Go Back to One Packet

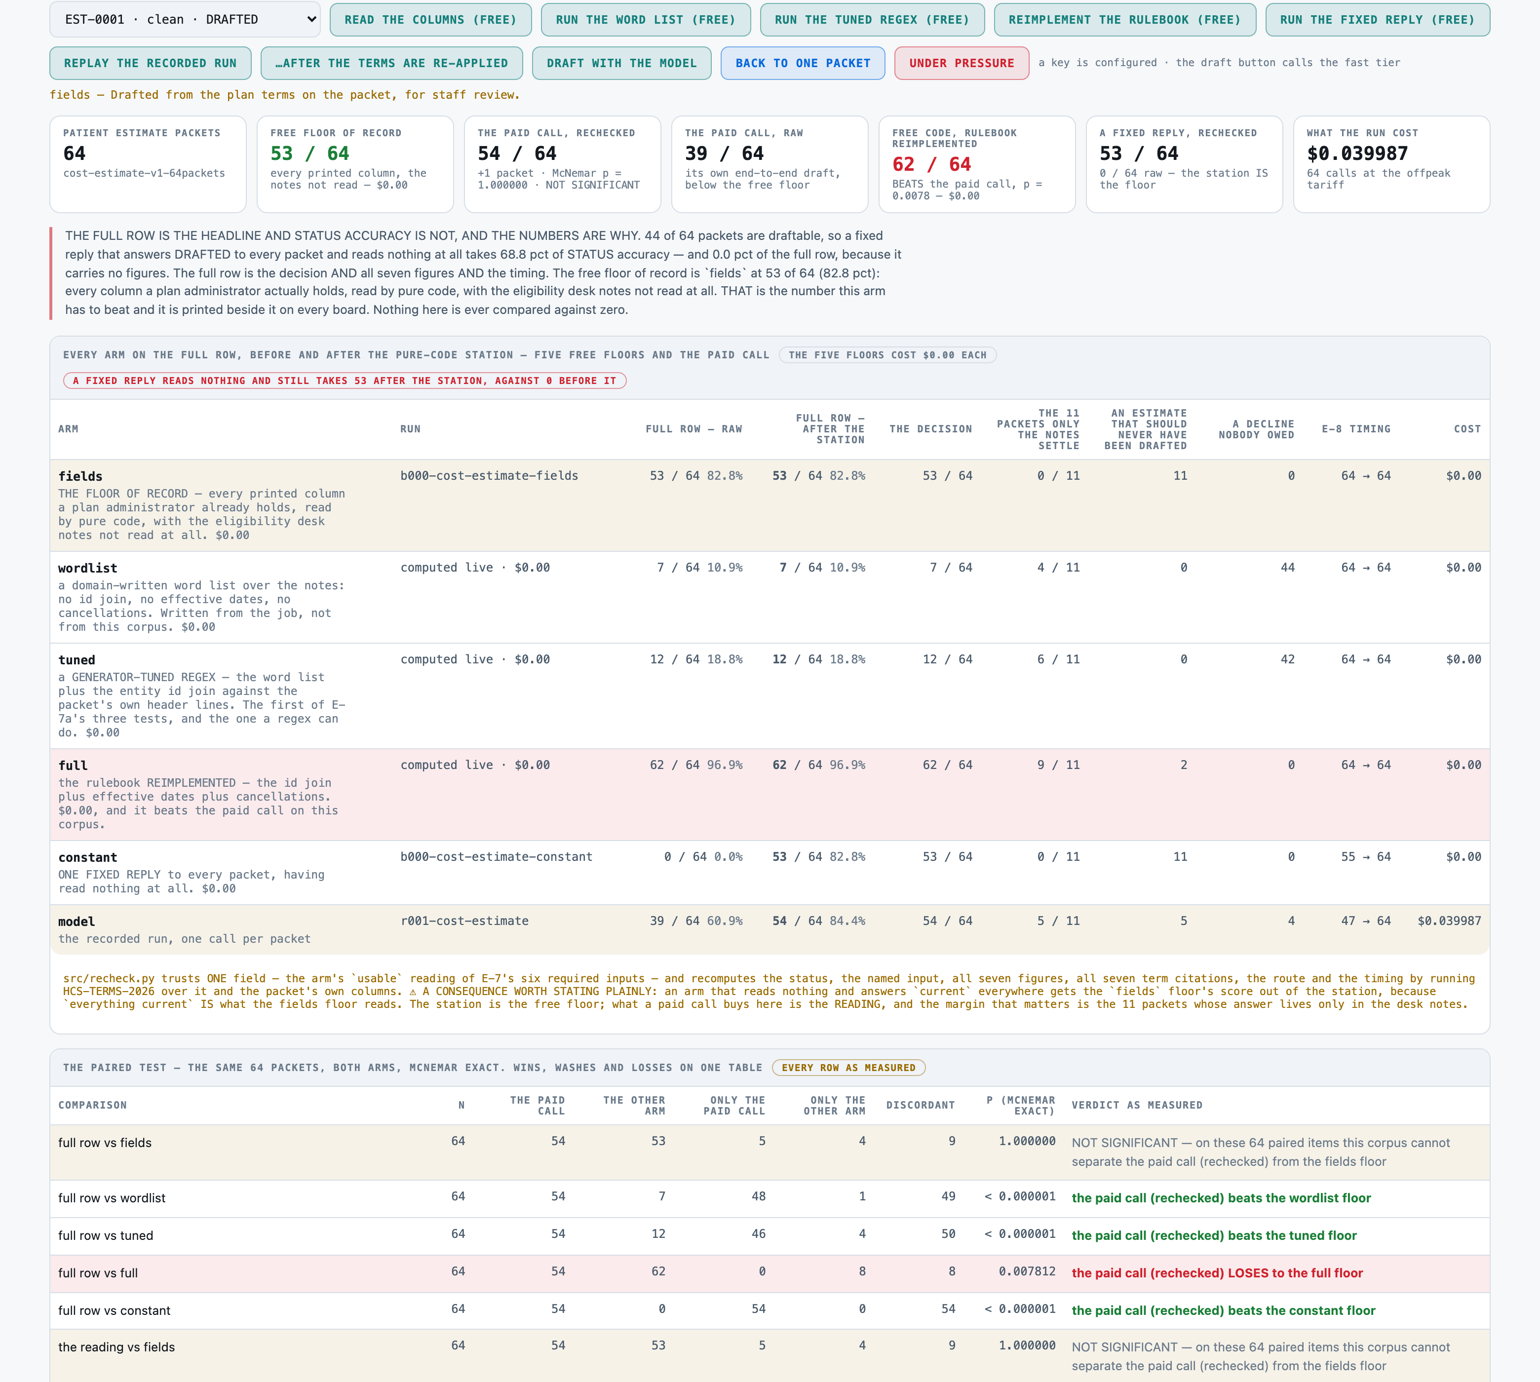click(x=803, y=63)
